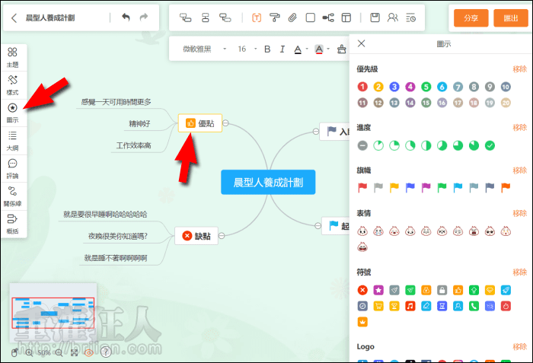The height and width of the screenshot is (363, 533).
Task: Toggle bold text formatting
Action: (267, 49)
